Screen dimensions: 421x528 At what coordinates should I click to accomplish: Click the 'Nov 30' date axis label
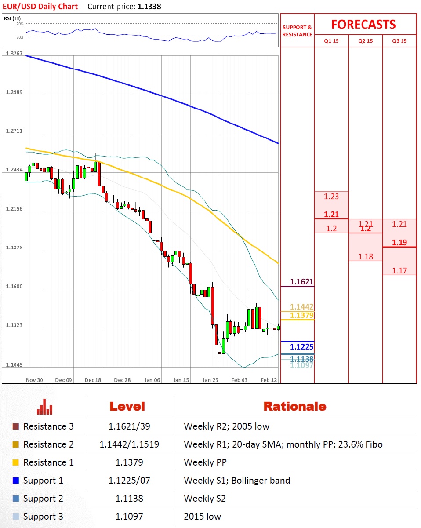point(35,380)
